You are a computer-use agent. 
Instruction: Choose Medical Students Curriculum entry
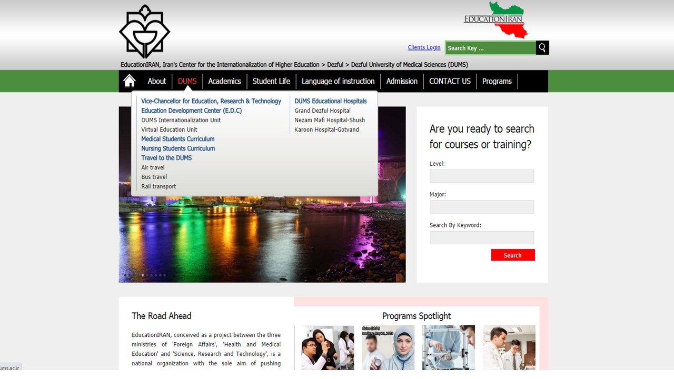(177, 139)
